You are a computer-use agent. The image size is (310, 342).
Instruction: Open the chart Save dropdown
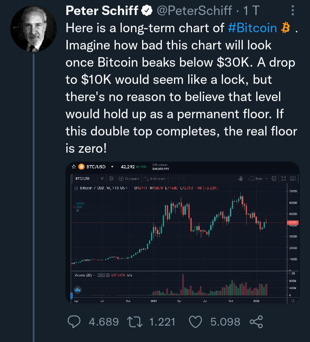pyautogui.click(x=267, y=179)
